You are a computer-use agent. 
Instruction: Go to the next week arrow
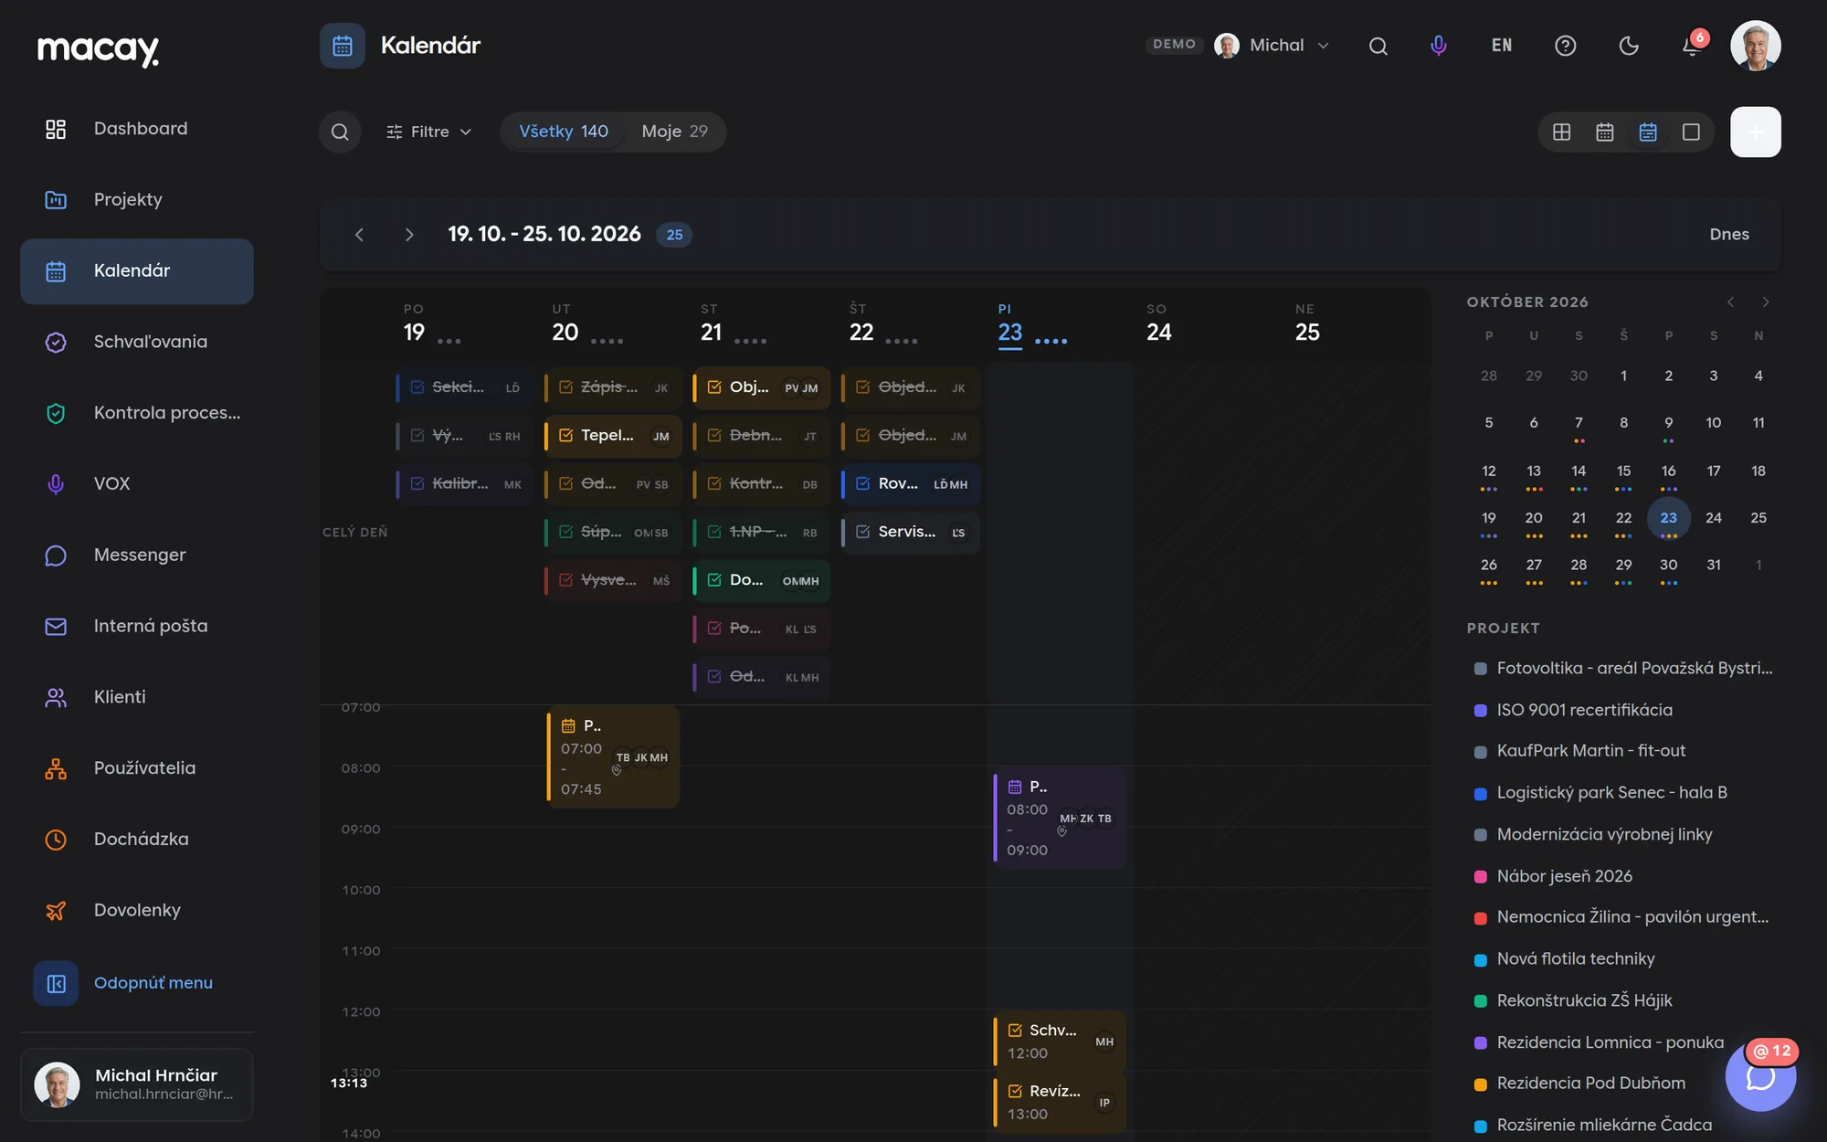pos(409,235)
